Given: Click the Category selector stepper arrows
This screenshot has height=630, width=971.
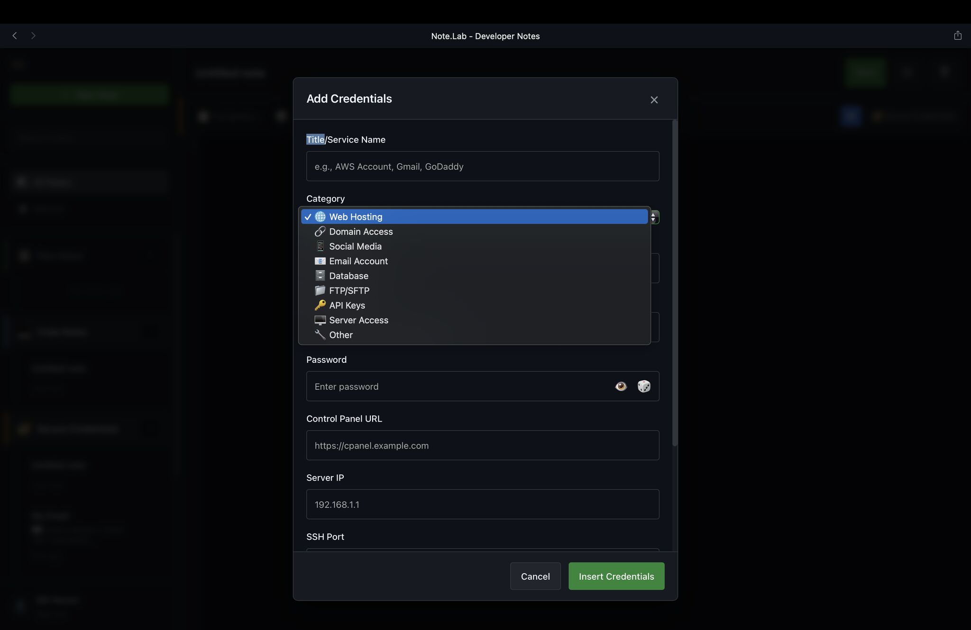Looking at the screenshot, I should click(x=654, y=216).
